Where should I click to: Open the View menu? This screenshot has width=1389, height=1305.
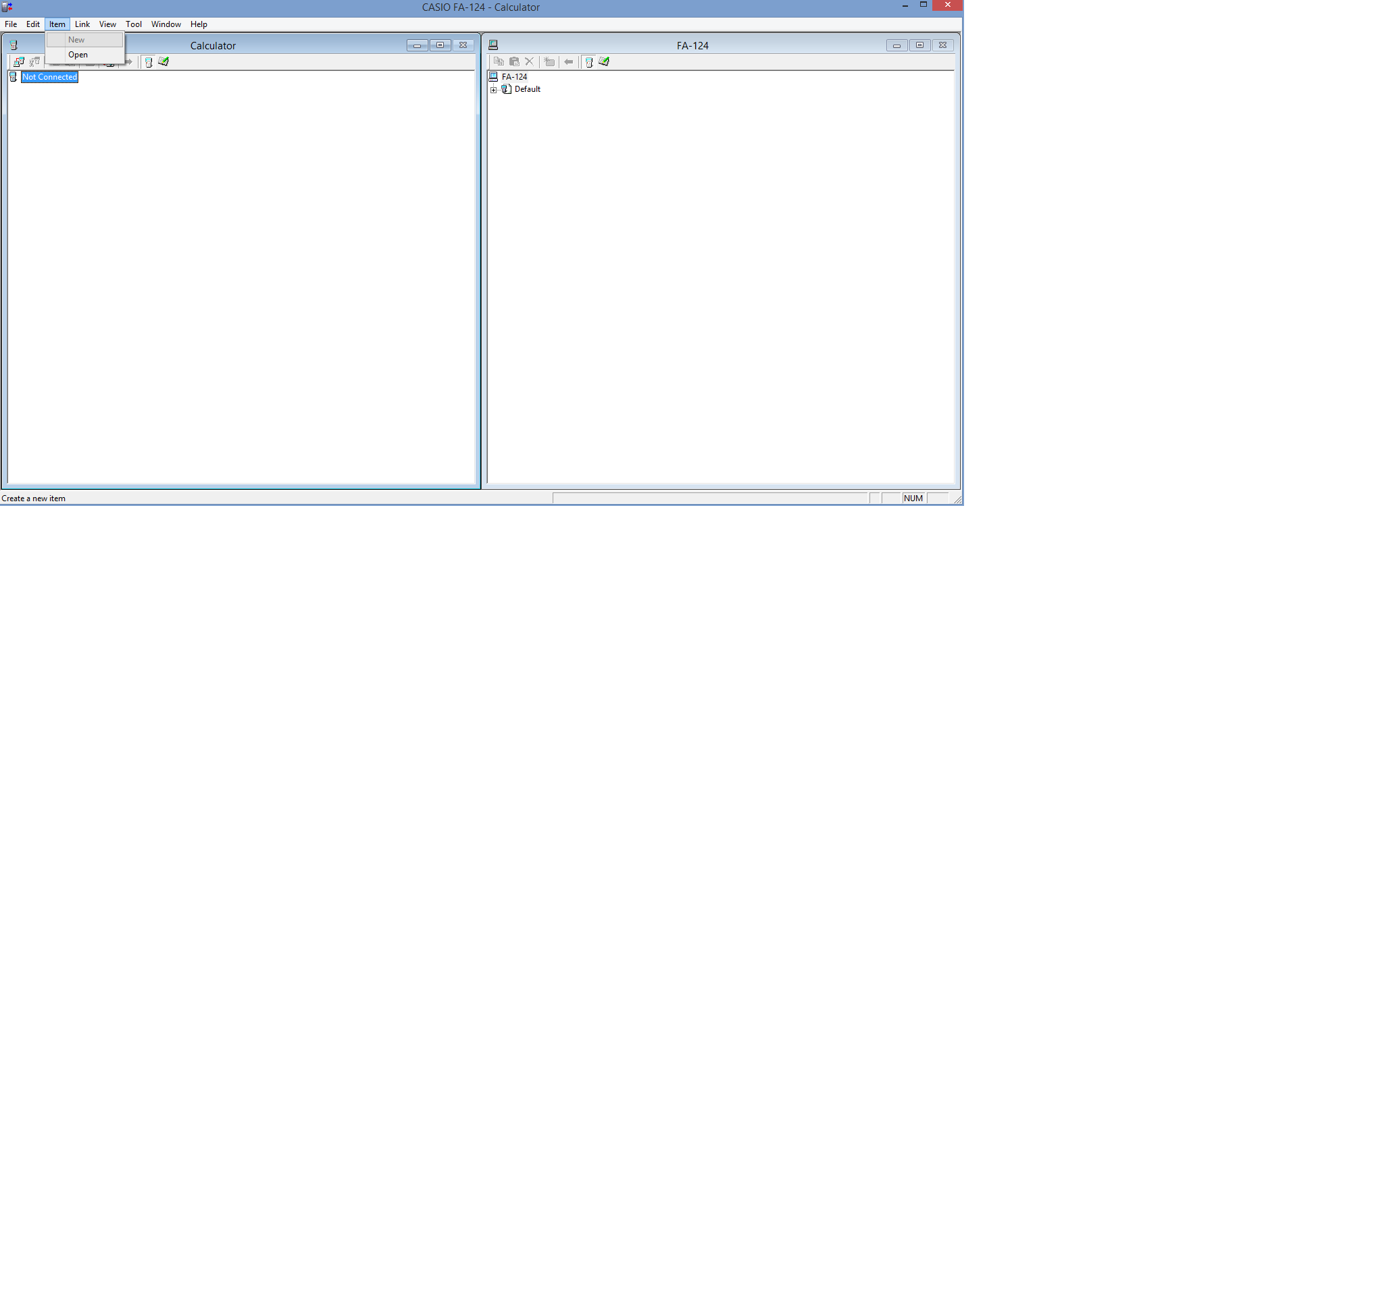tap(107, 24)
